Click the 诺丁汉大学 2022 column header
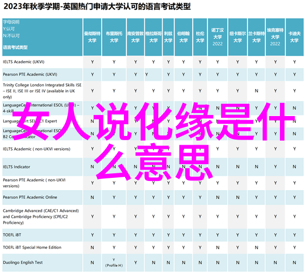 (217, 37)
